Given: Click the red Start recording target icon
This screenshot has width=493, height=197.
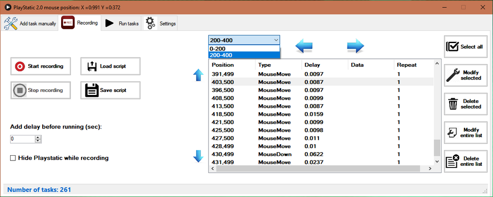Looking at the screenshot, I should (19, 66).
